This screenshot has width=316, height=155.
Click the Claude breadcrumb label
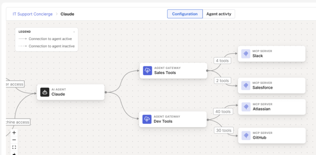tap(67, 14)
